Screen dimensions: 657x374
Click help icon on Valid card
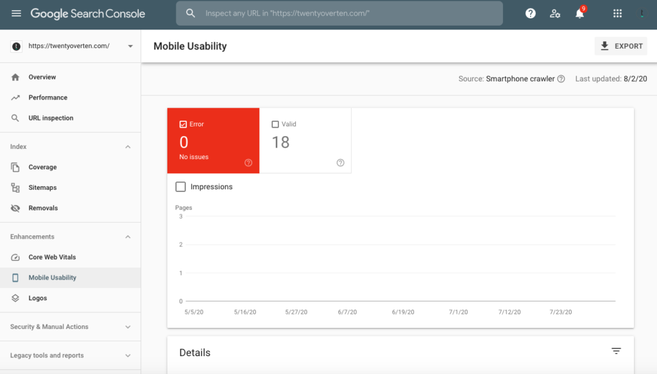pyautogui.click(x=341, y=163)
